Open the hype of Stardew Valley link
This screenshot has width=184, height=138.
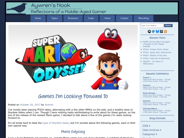tap(56, 123)
